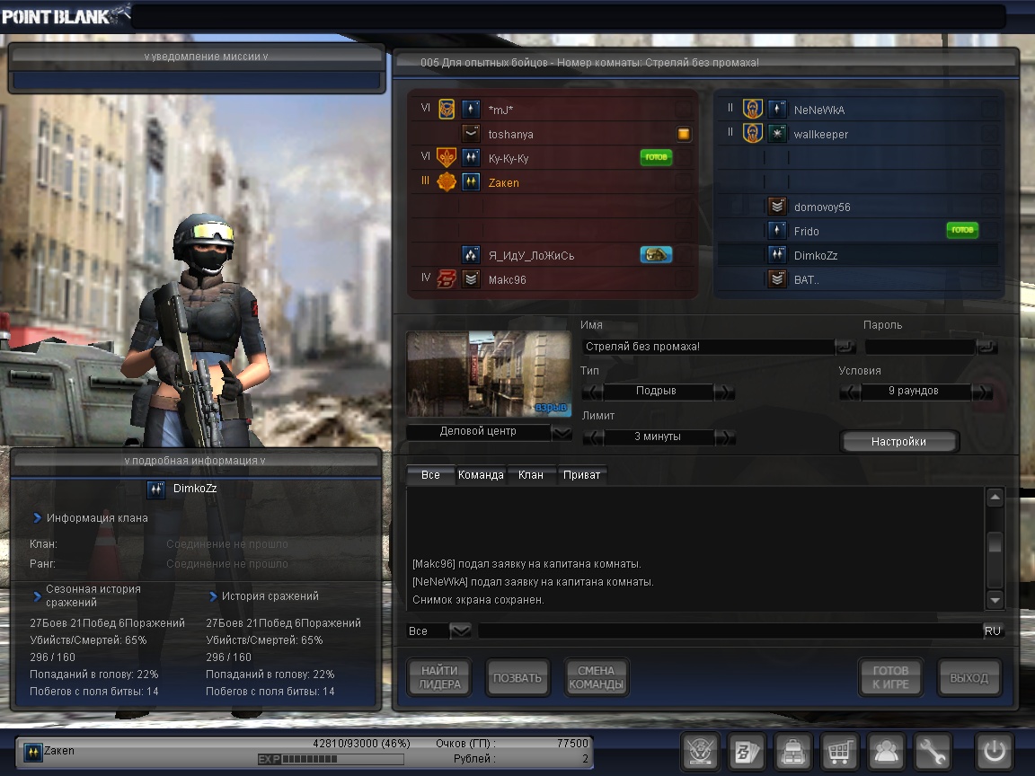Click the НАЙТИ ЛИДЕРА button
This screenshot has width=1035, height=776.
click(439, 678)
